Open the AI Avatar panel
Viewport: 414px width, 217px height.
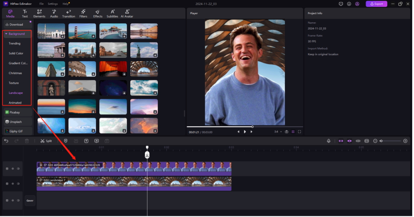(x=127, y=14)
